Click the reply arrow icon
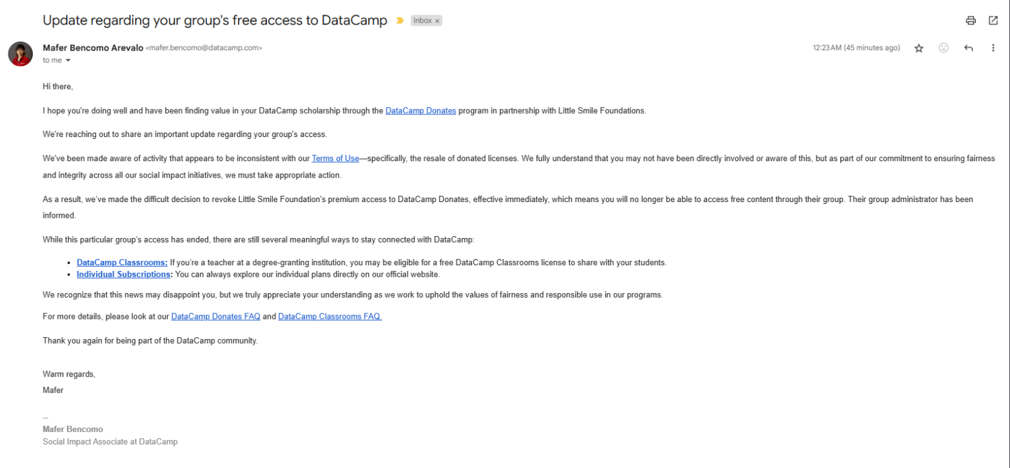This screenshot has height=468, width=1010. [968, 48]
